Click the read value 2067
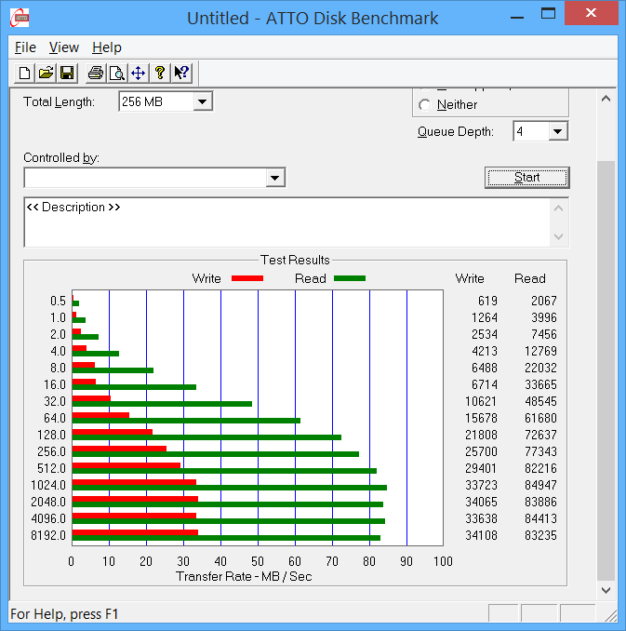The width and height of the screenshot is (626, 631). coord(544,301)
